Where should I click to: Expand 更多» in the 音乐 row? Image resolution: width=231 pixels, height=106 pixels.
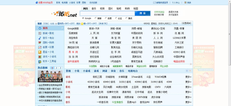188,102
